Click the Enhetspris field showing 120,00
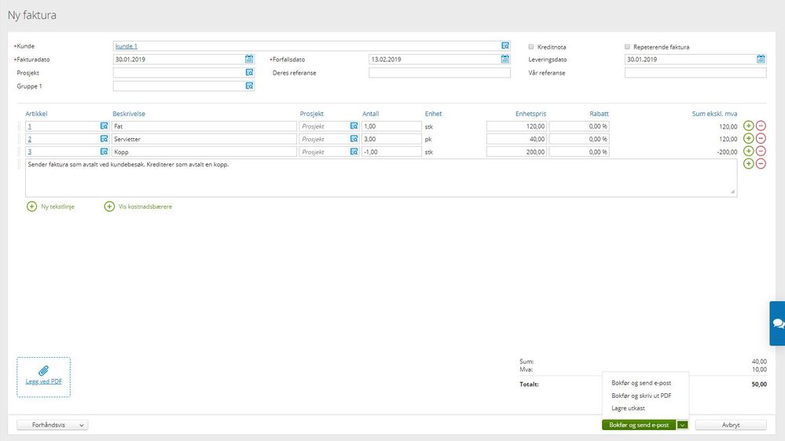This screenshot has width=785, height=441. click(517, 126)
